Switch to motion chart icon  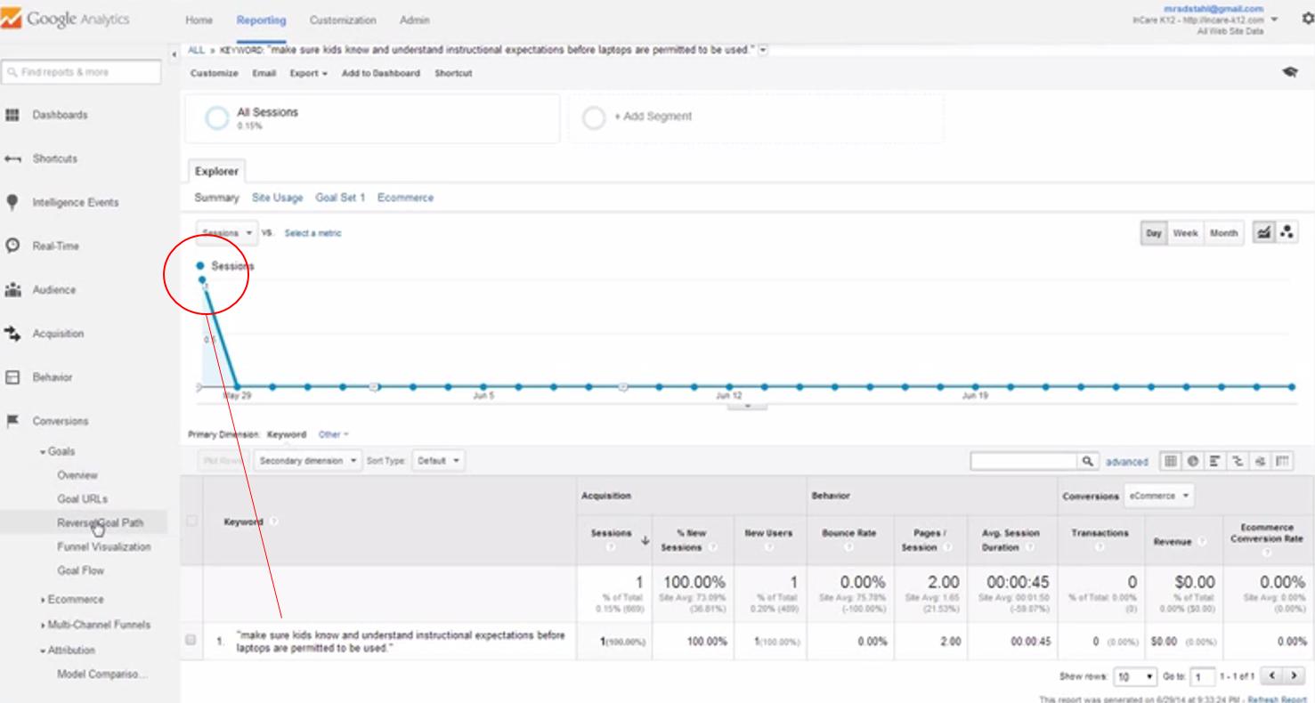1287,232
